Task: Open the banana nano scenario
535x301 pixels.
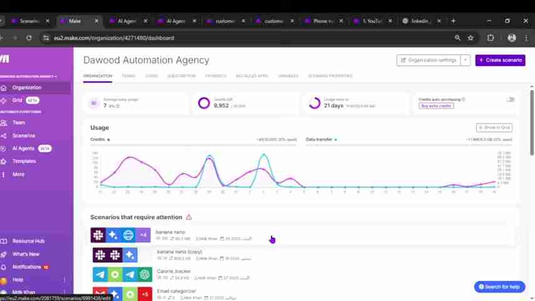Action: click(x=170, y=232)
